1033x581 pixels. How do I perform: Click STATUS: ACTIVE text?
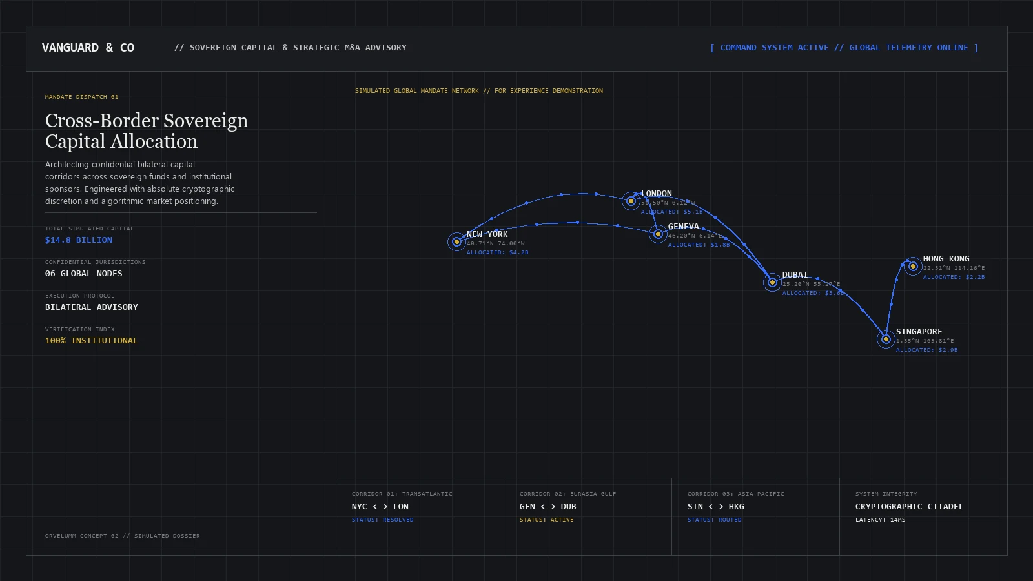coord(547,520)
